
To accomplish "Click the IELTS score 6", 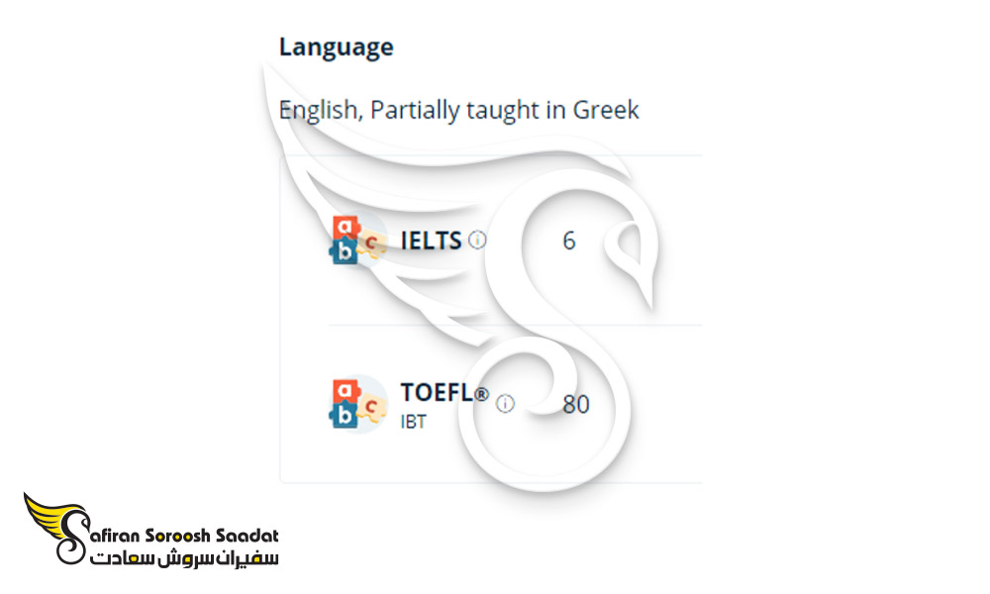I will point(569,241).
